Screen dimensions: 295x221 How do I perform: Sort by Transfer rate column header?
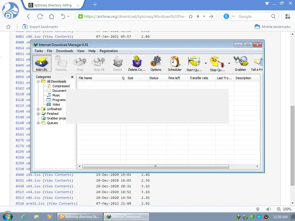(x=201, y=78)
